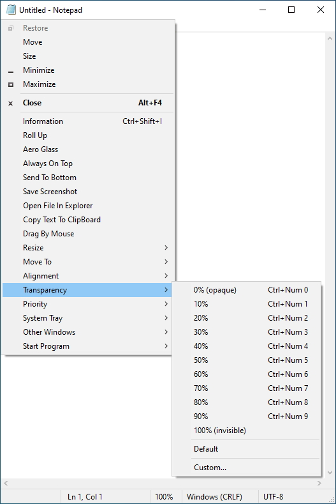Set transparency to 100% (invisible)
The image size is (336, 504).
coord(247,431)
